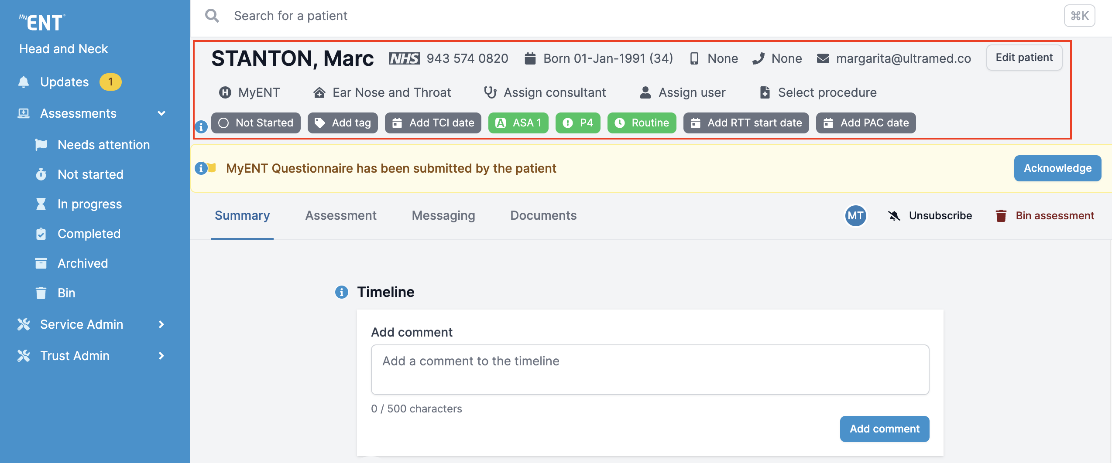The image size is (1112, 463).
Task: Click the info icon beside Timeline
Action: click(x=341, y=292)
